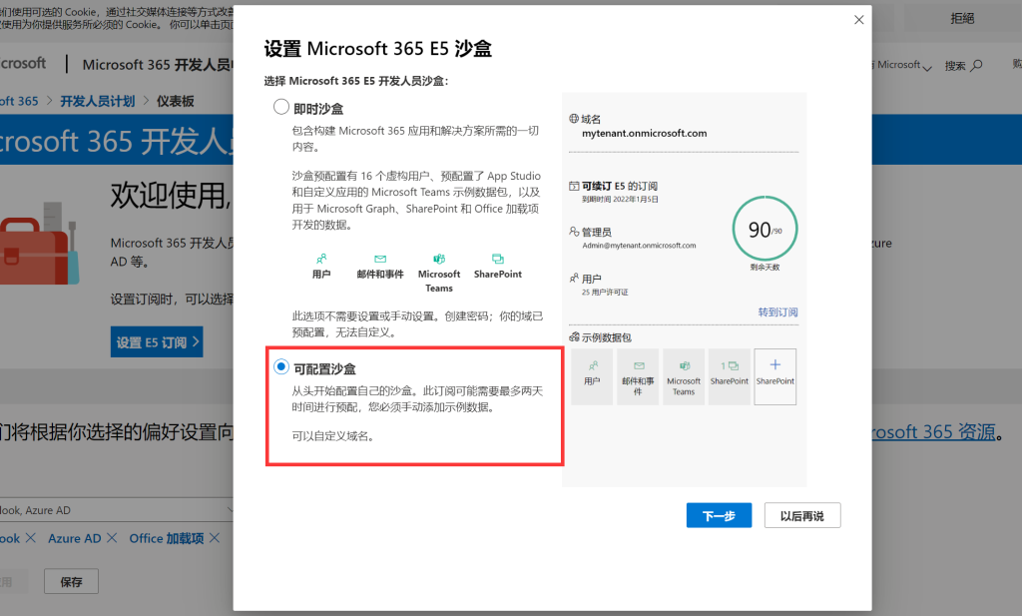The height and width of the screenshot is (616, 1022).
Task: Click the 以后再说 button
Action: (x=801, y=515)
